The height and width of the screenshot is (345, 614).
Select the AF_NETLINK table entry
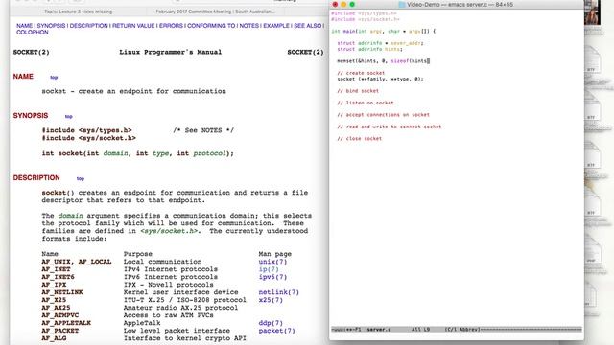[62, 292]
